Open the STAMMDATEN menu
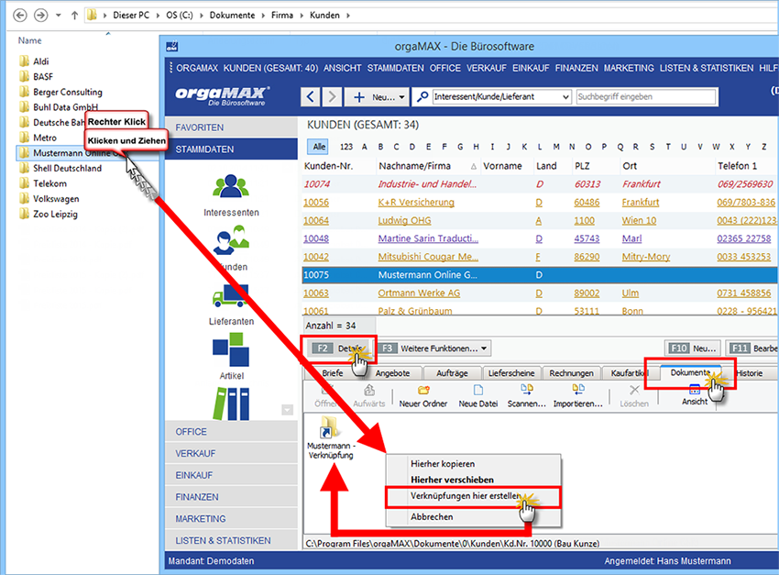This screenshot has height=575, width=779. pos(396,68)
